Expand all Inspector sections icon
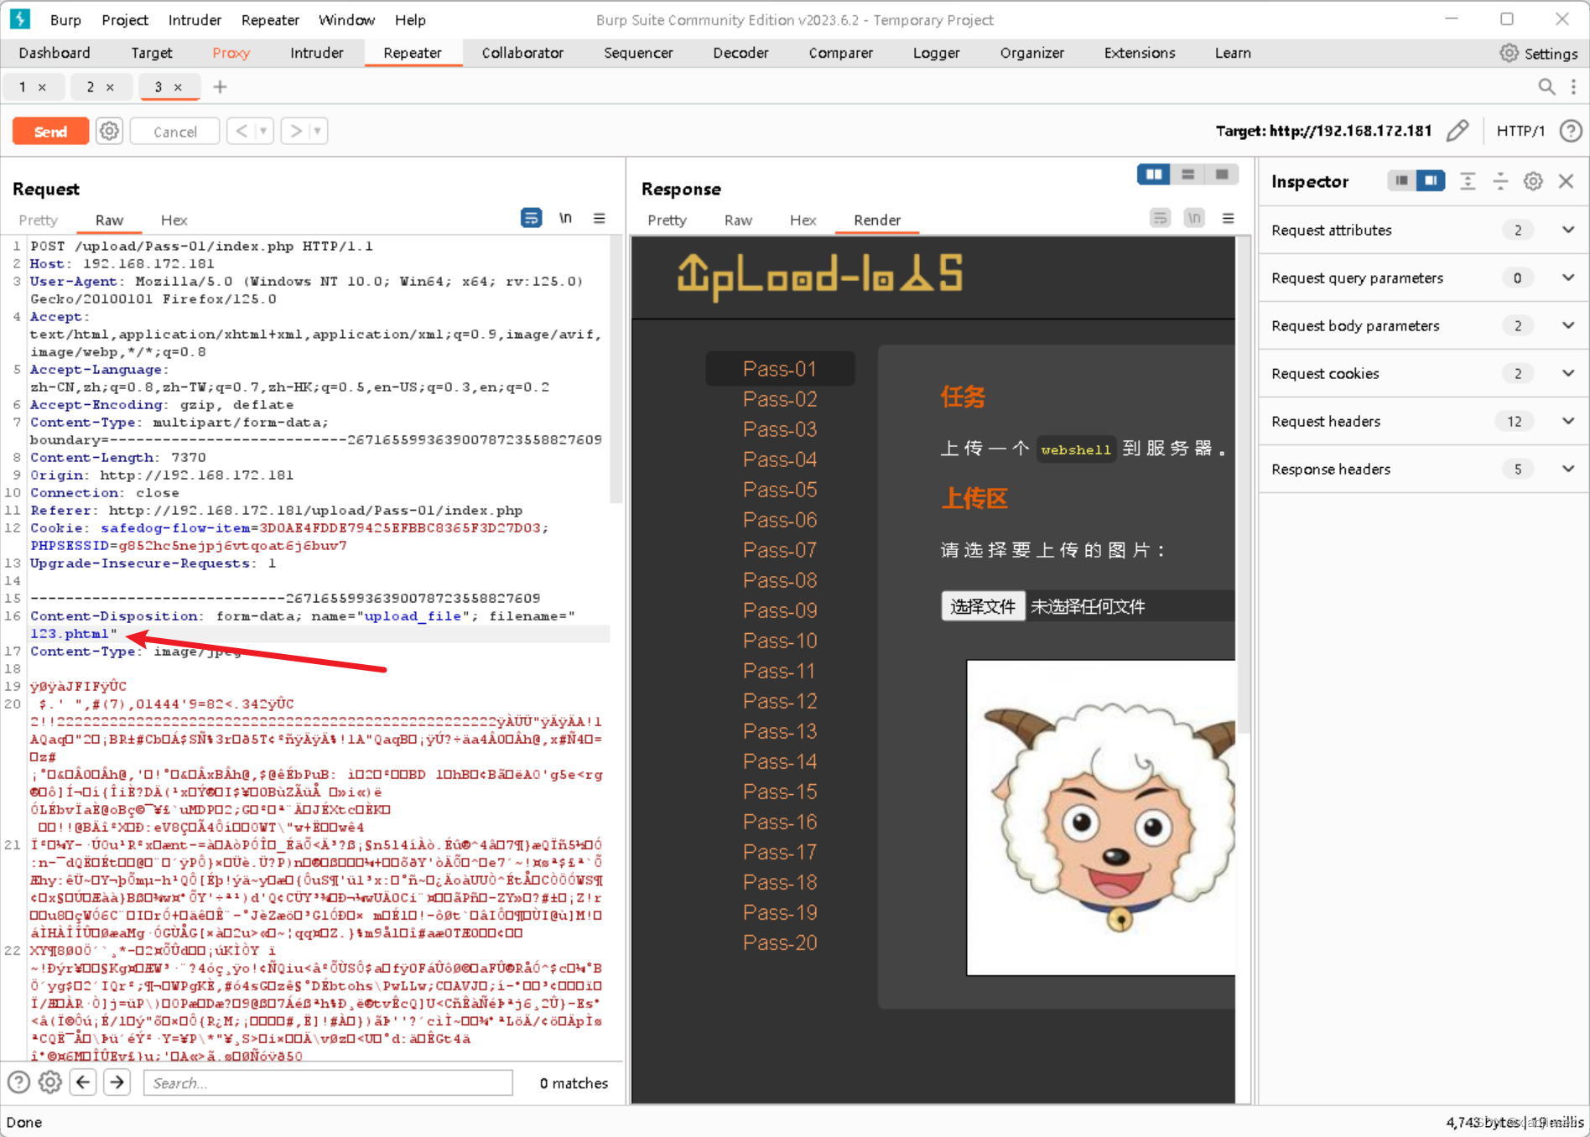 pyautogui.click(x=1468, y=181)
